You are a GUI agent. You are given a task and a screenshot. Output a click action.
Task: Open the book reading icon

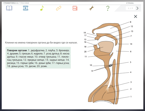coord(9,8)
